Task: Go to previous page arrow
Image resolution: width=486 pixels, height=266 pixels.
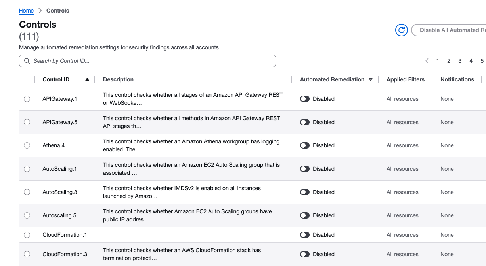Action: [x=427, y=61]
